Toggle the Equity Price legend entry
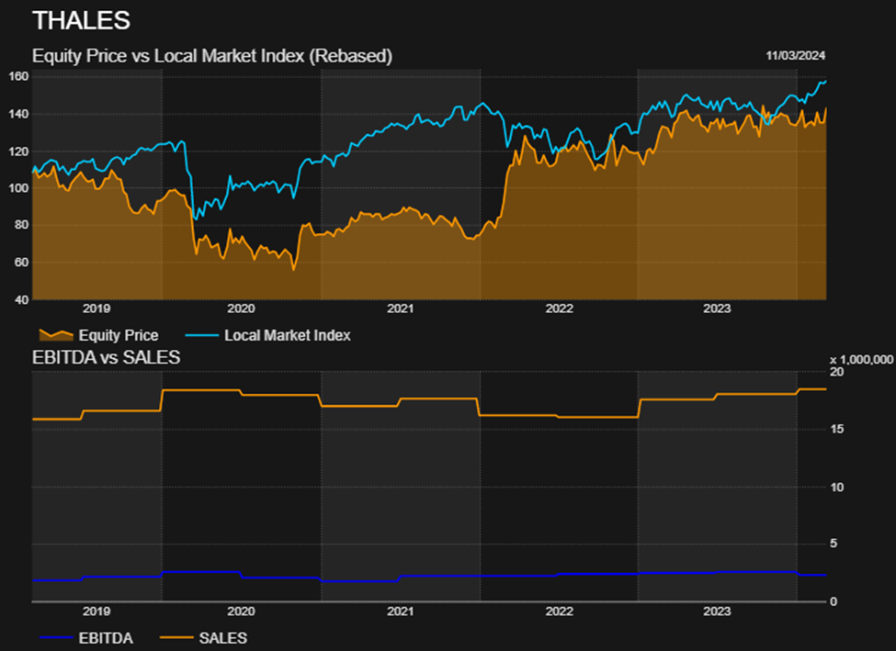Image resolution: width=896 pixels, height=651 pixels. pos(98,335)
